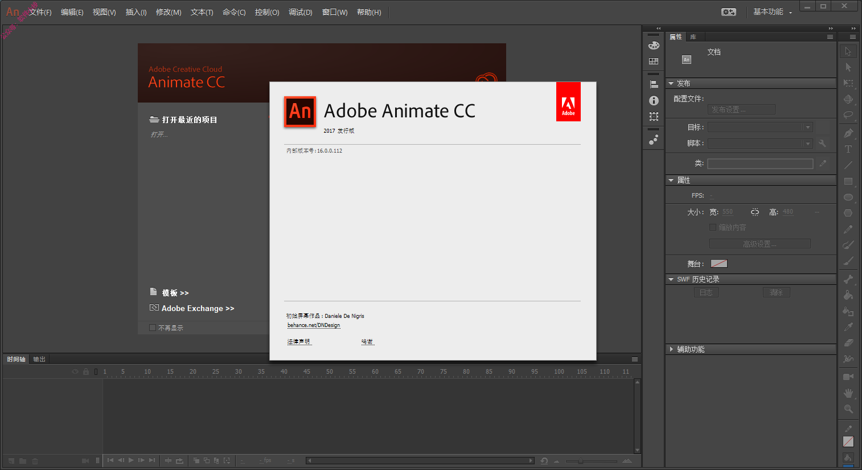Open the Swatches grid panel icon
862x470 pixels.
coord(654,62)
